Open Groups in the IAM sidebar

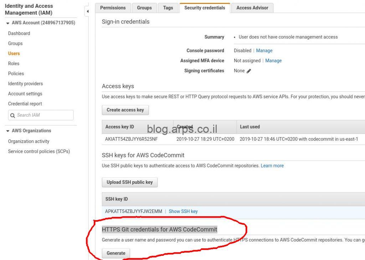tap(15, 43)
